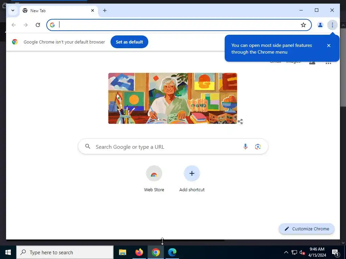The width and height of the screenshot is (346, 259).
Task: Open the Chrome profile icon
Action: click(320, 25)
